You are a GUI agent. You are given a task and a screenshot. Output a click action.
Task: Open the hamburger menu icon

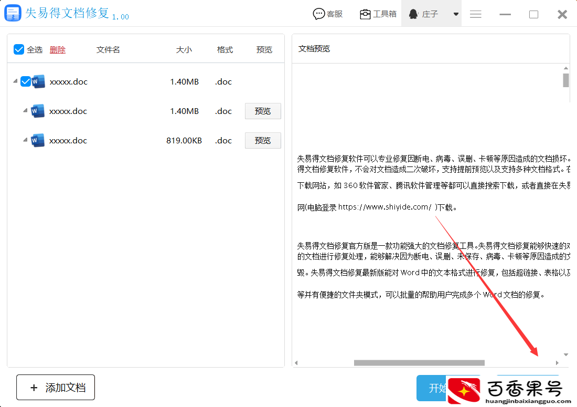[x=475, y=14]
